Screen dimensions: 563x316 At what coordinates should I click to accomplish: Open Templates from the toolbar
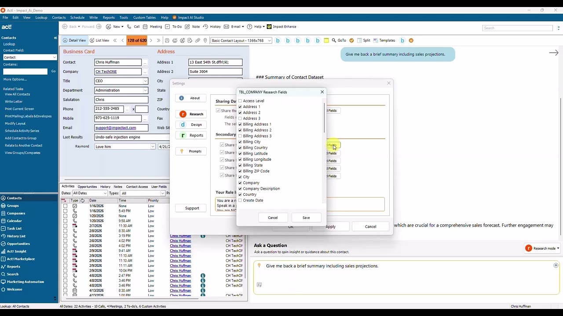pos(384,40)
